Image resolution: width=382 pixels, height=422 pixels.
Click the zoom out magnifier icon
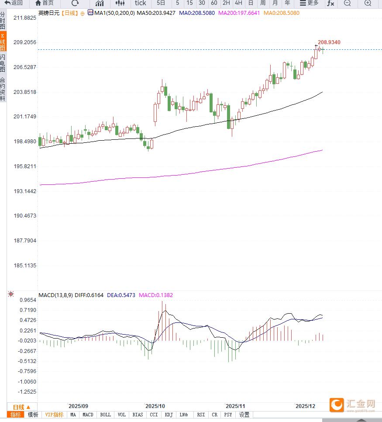pyautogui.click(x=347, y=3)
